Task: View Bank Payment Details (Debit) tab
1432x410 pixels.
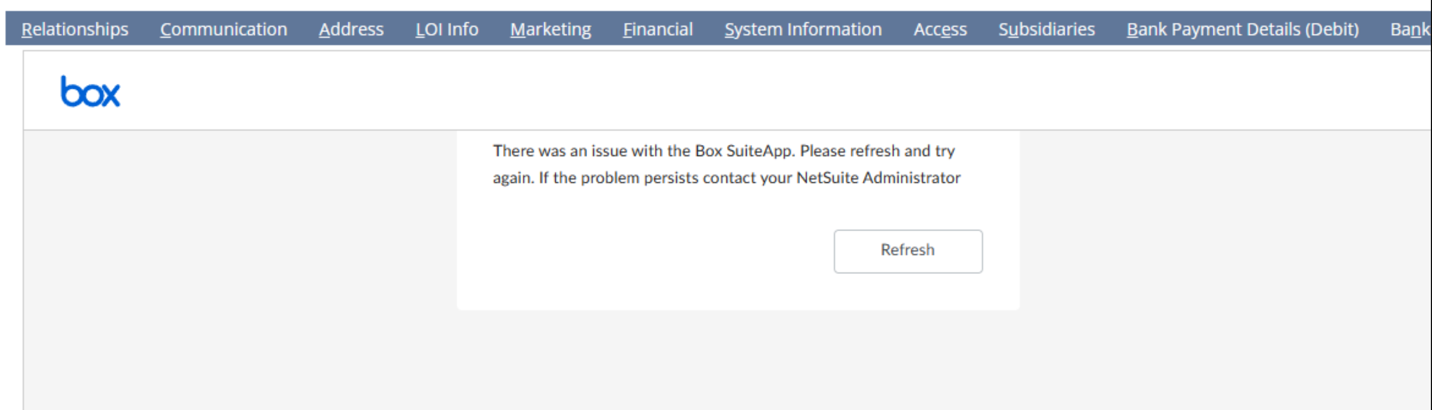Action: coord(1242,29)
